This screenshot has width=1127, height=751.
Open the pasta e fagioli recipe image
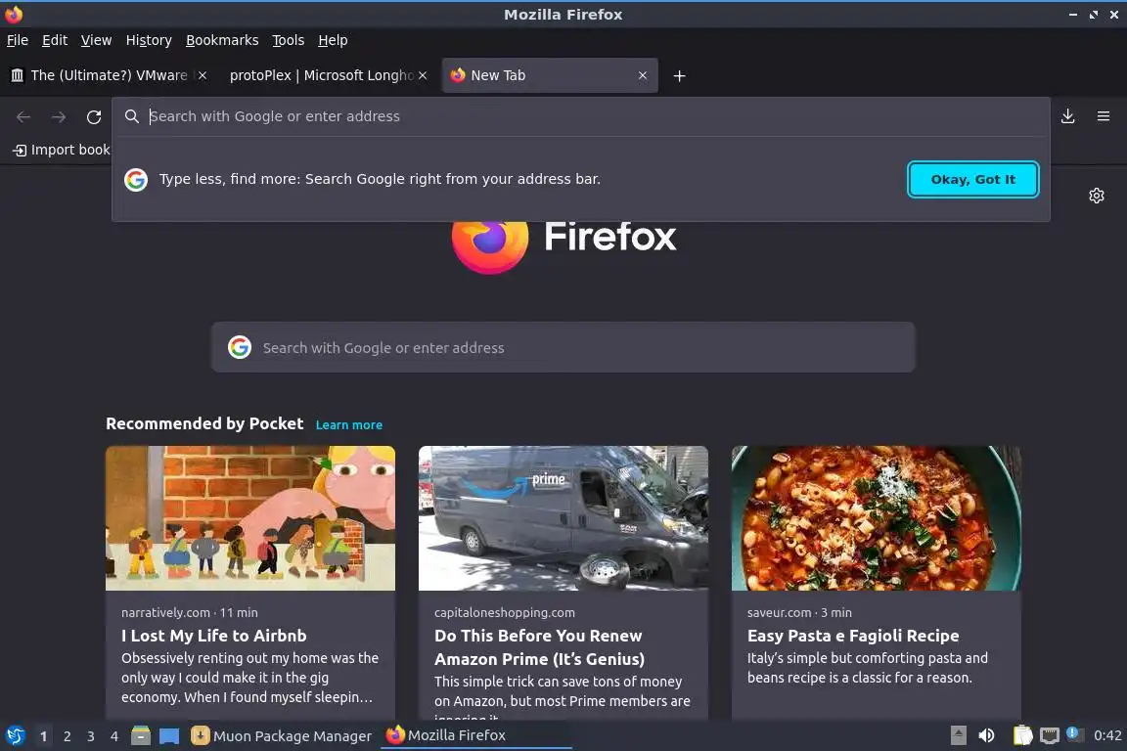coord(877,518)
